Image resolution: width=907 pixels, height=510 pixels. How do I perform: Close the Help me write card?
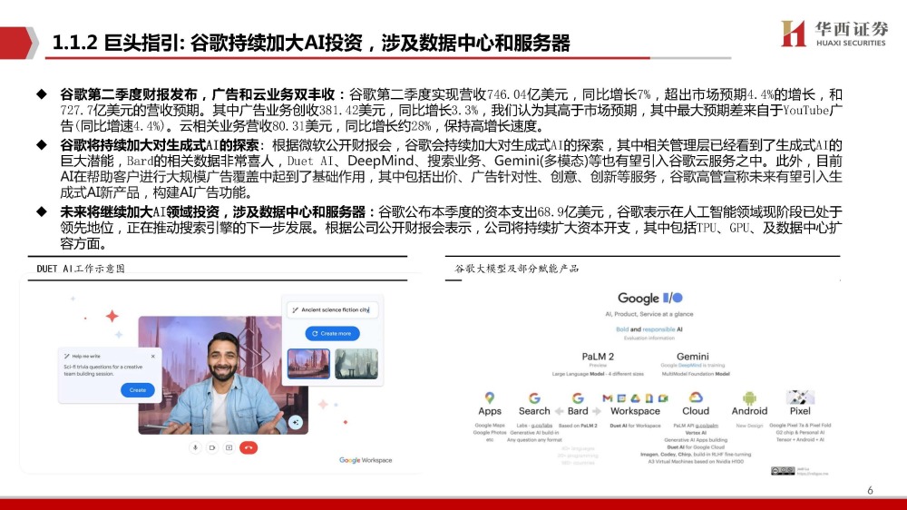pyautogui.click(x=152, y=356)
